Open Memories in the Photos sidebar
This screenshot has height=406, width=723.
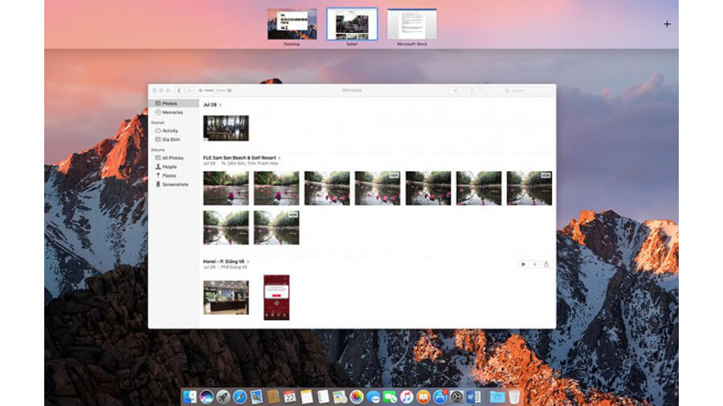[172, 112]
